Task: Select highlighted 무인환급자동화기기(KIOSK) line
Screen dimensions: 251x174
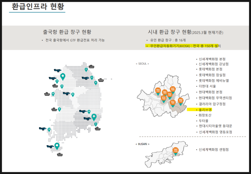Action: click(x=185, y=46)
